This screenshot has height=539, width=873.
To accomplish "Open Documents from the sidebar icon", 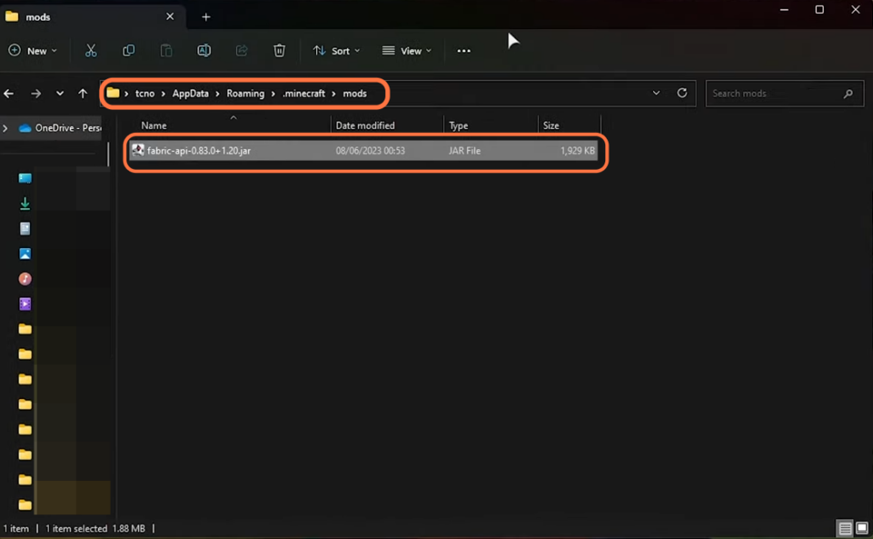I will (25, 229).
